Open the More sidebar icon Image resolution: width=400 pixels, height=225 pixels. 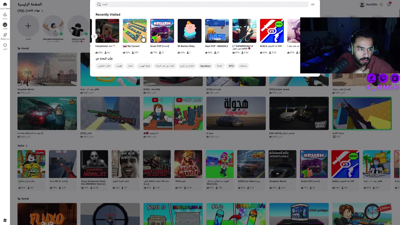[5, 45]
